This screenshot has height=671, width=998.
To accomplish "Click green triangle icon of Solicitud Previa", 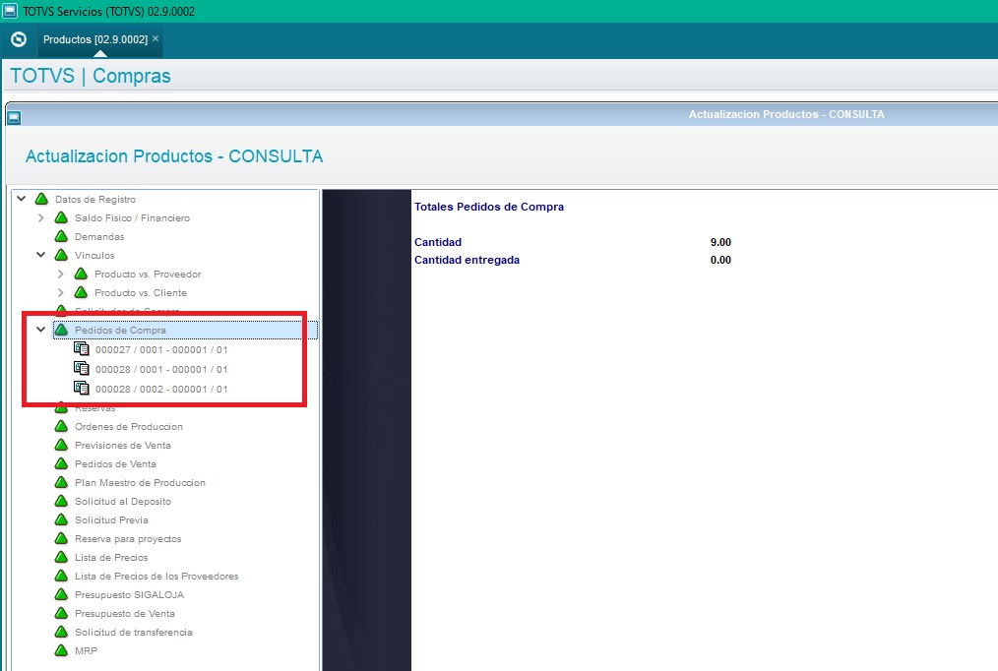I will coord(62,519).
